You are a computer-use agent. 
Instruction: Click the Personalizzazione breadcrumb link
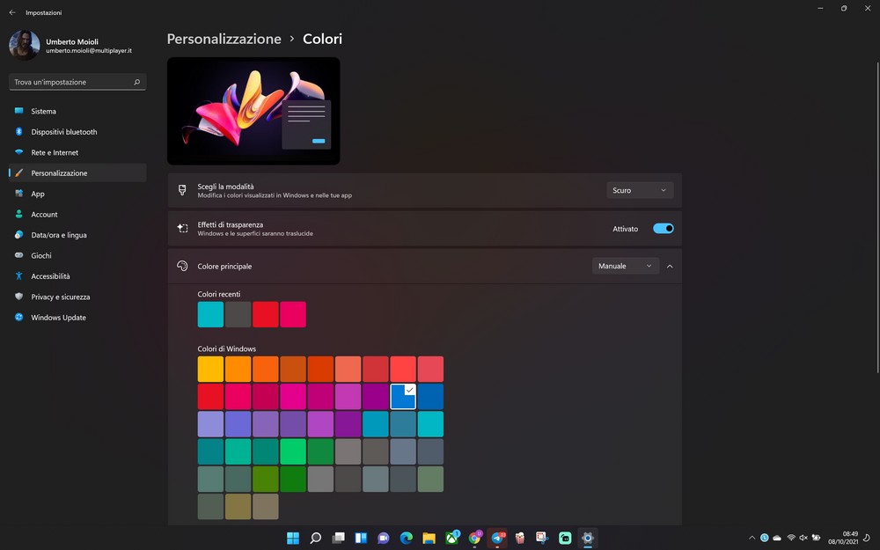tap(224, 39)
